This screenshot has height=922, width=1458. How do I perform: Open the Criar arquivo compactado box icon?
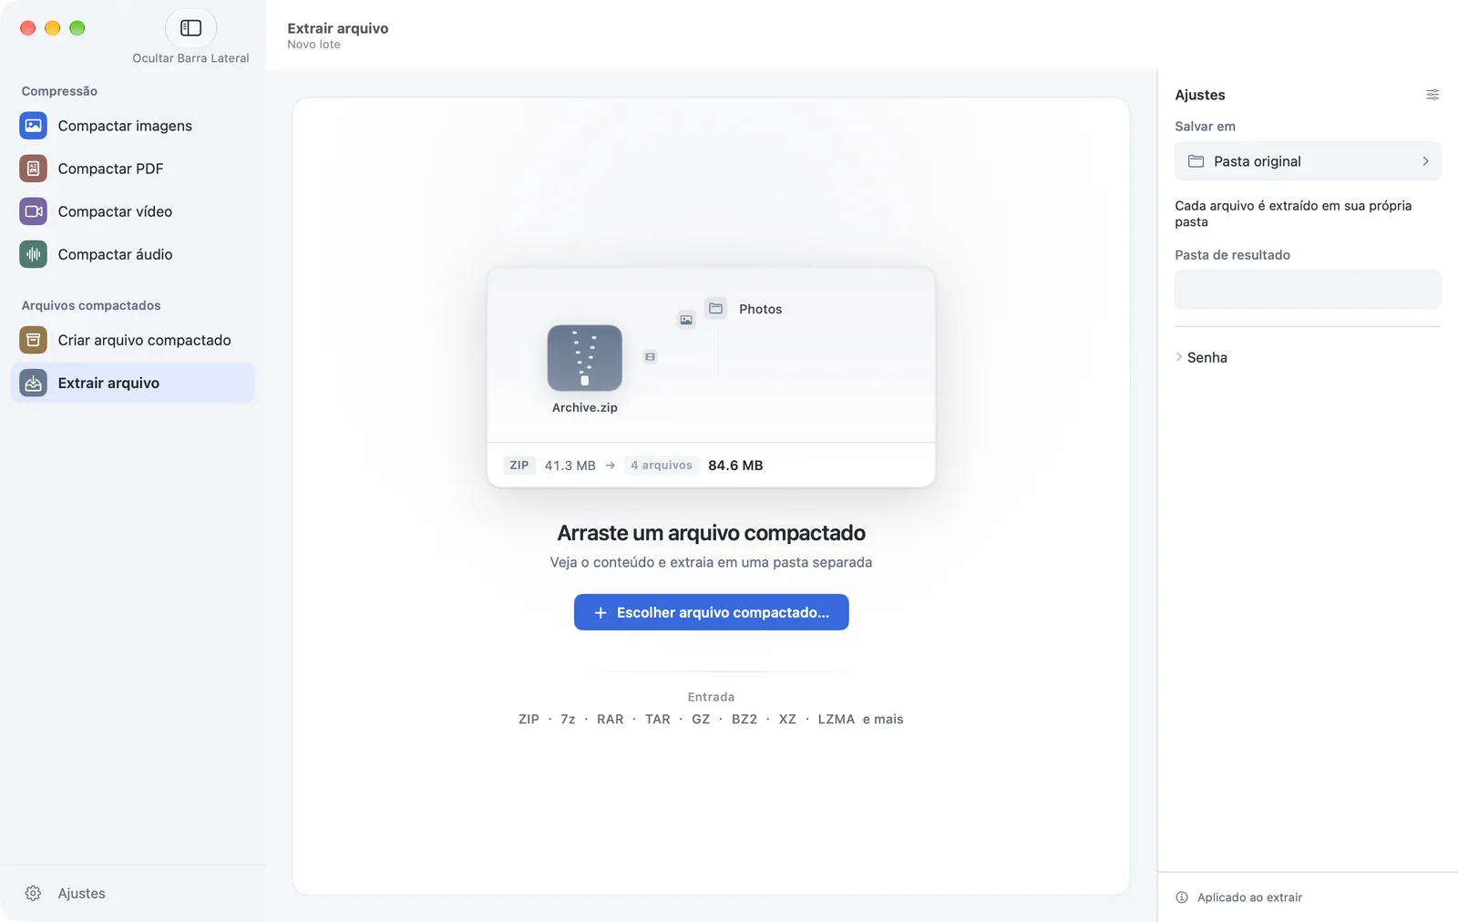(x=34, y=340)
